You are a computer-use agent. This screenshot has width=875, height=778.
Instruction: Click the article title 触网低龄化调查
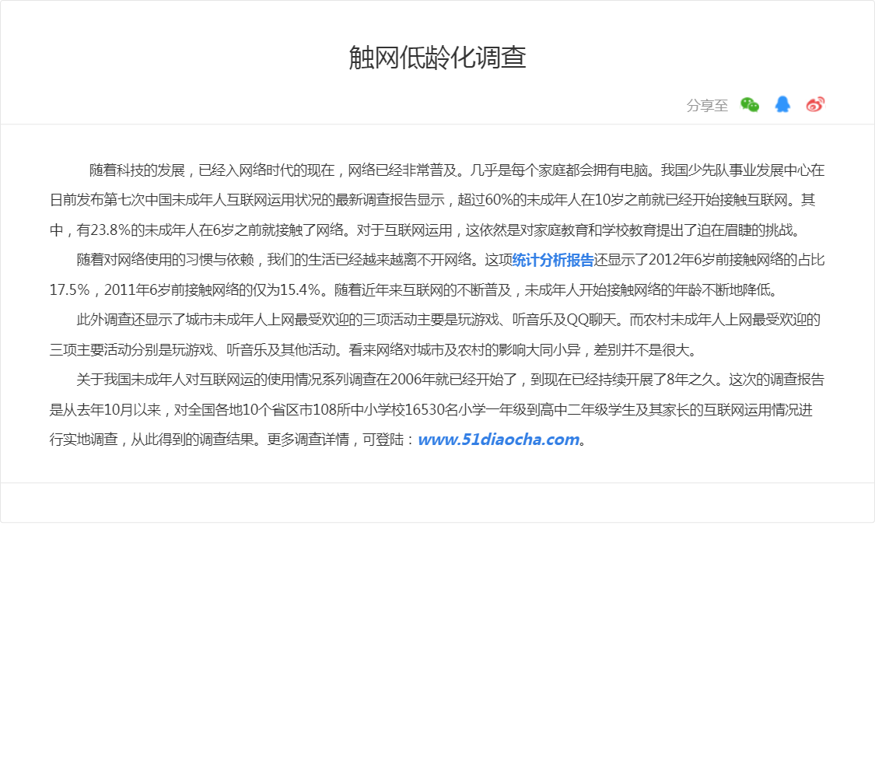coord(437,58)
